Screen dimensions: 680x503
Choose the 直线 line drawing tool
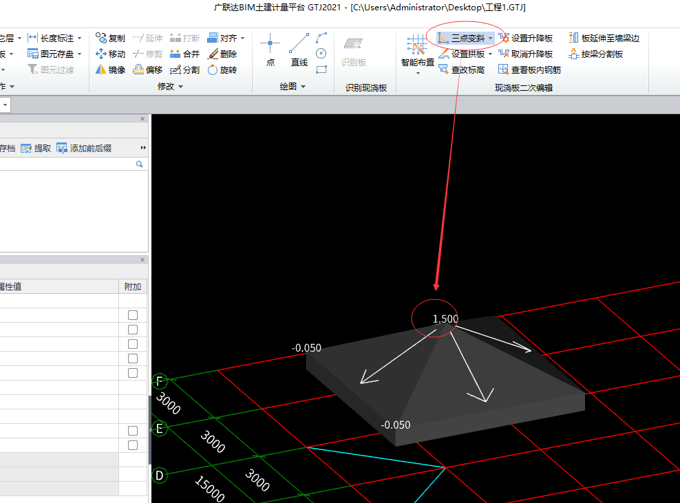coord(299,50)
